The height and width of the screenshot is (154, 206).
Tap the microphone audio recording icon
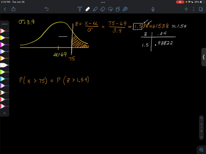153,9
